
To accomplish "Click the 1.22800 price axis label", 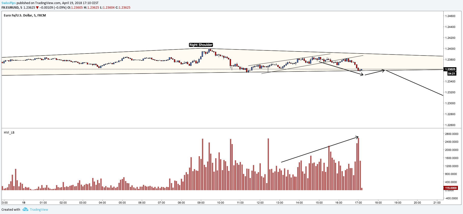I will [450, 114].
